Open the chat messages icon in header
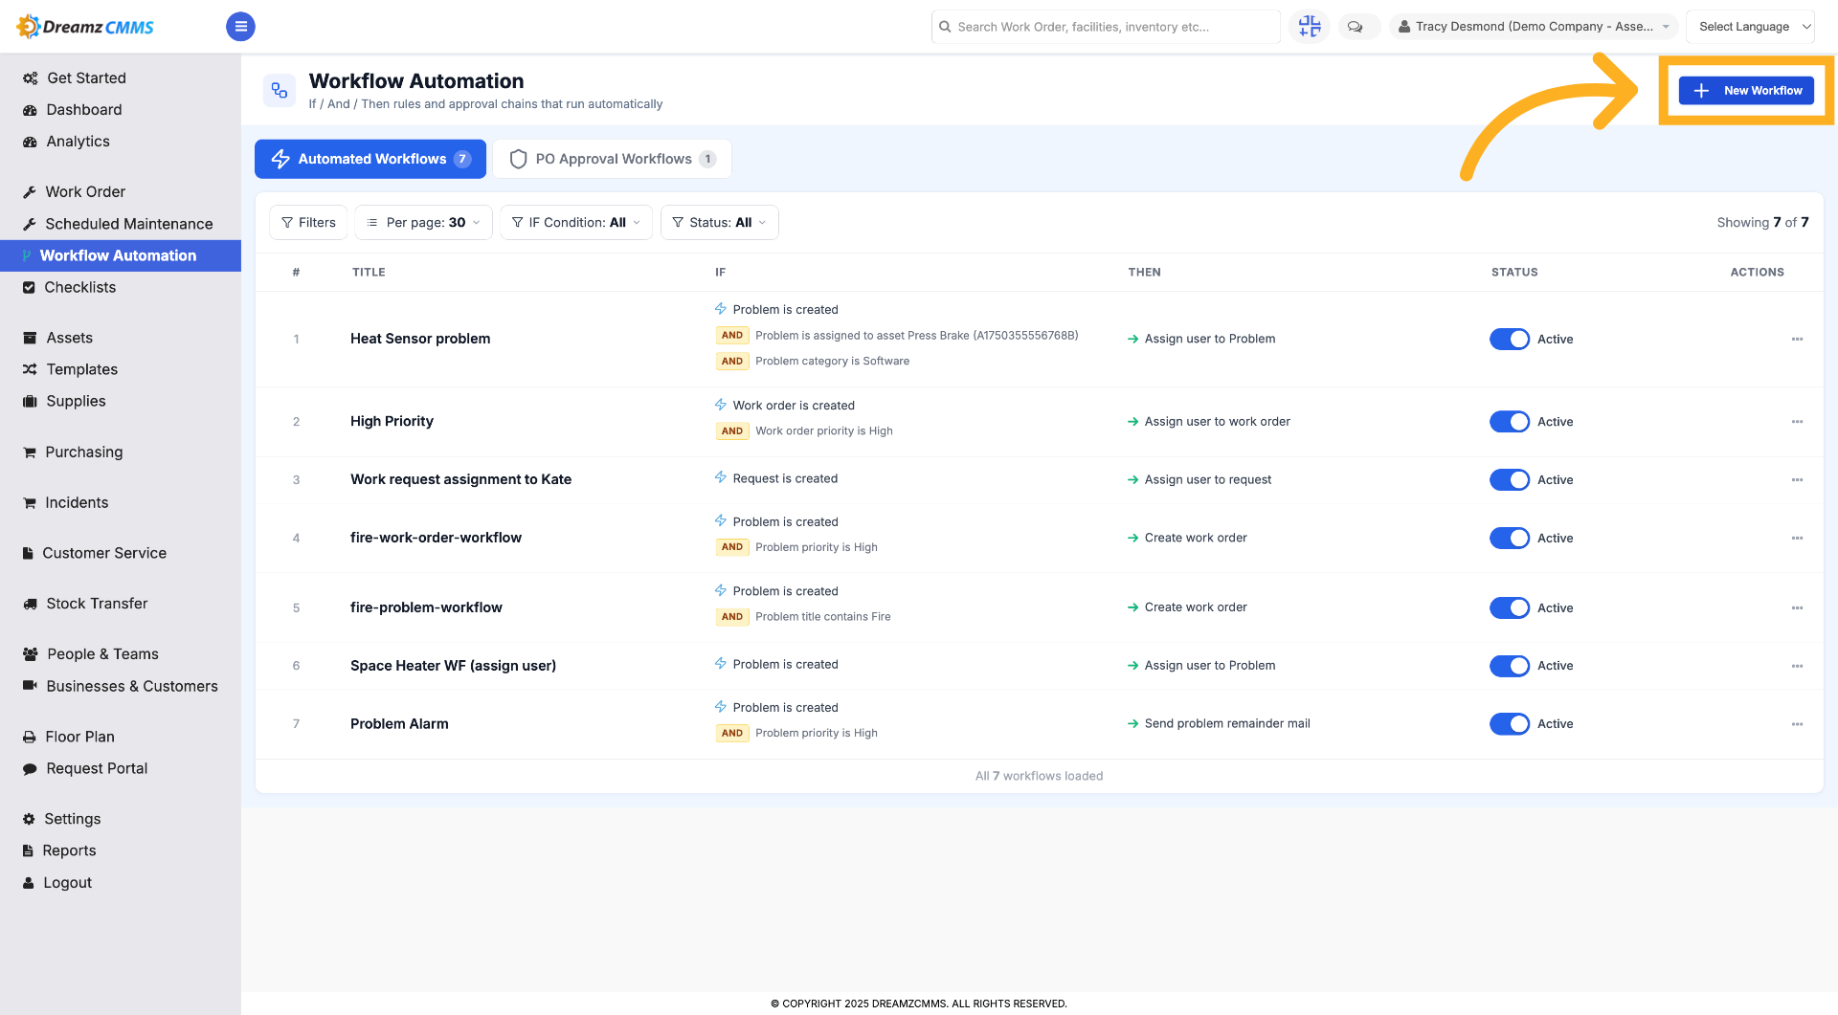This screenshot has height=1015, width=1838. [1356, 27]
